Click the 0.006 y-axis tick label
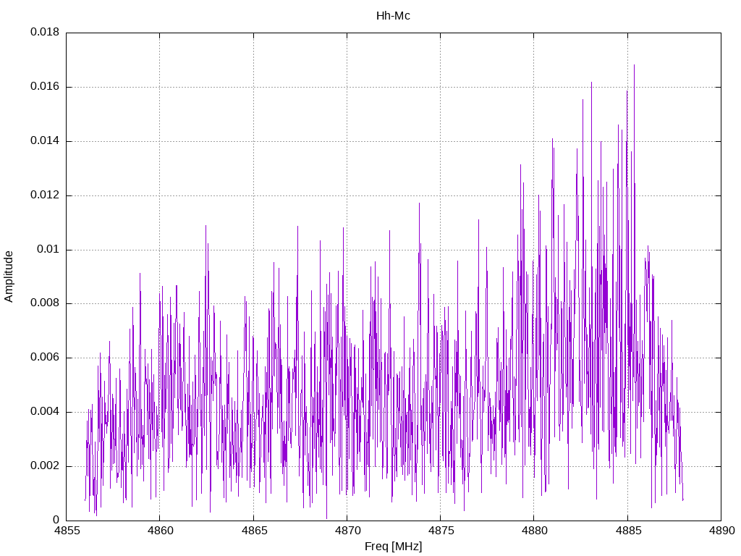This screenshot has height=556, width=741. (x=45, y=358)
